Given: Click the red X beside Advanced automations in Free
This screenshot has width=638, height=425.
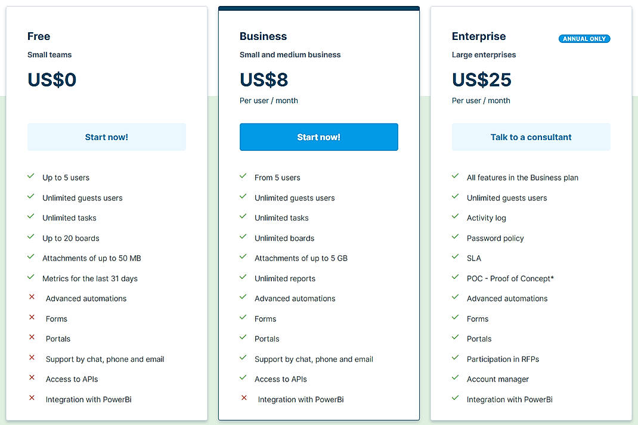Looking at the screenshot, I should point(32,298).
